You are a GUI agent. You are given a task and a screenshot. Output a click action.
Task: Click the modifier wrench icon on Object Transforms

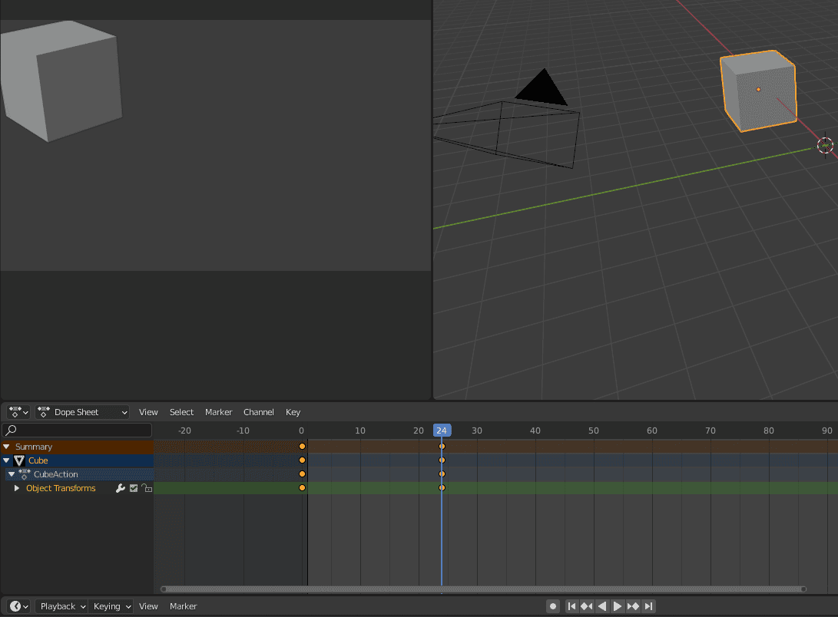121,488
